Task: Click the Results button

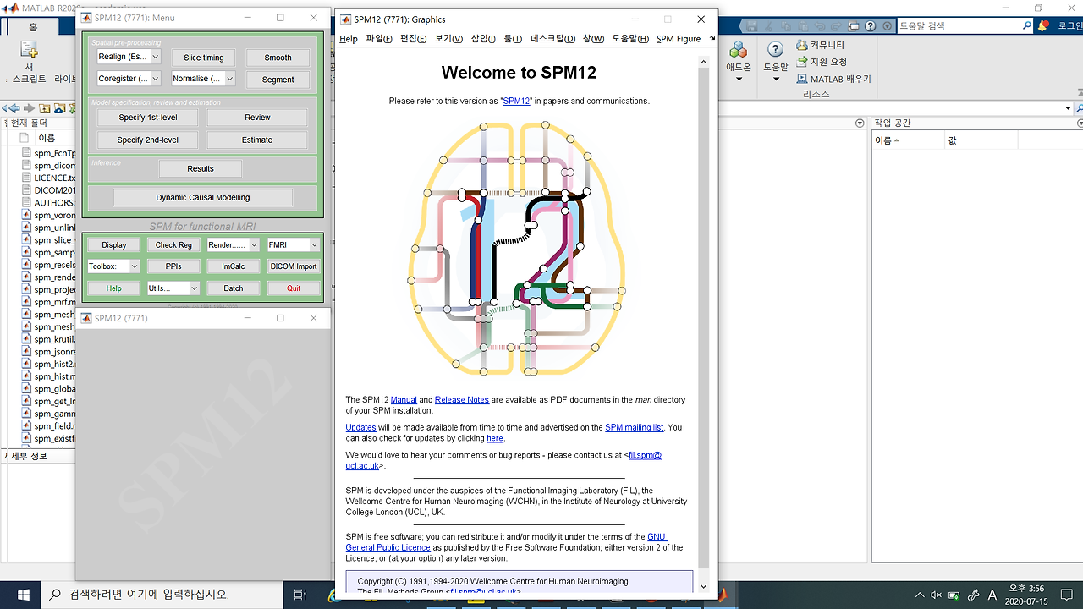Action: point(201,168)
